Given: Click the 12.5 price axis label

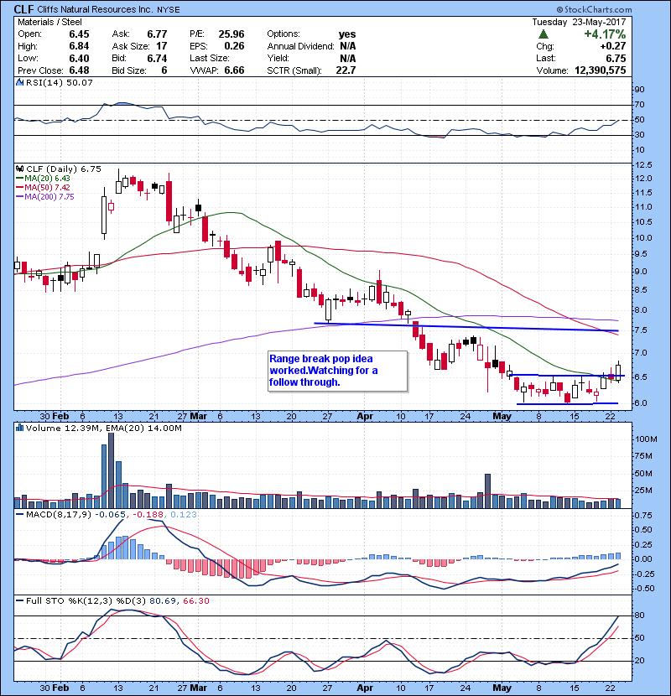Looking at the screenshot, I should click(x=643, y=165).
